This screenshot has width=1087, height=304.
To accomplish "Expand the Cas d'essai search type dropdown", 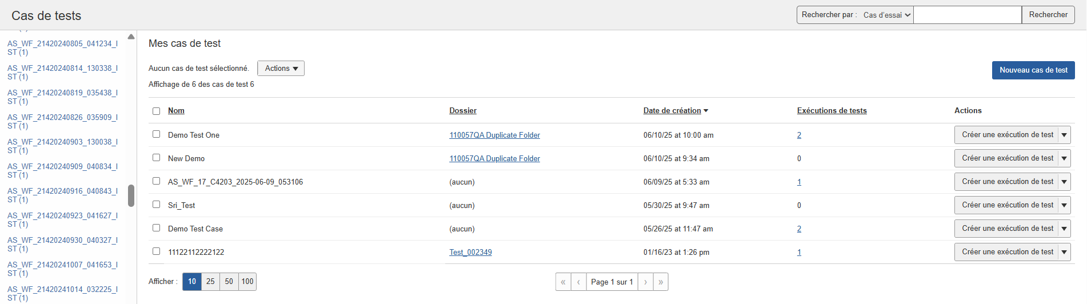I will (x=886, y=15).
